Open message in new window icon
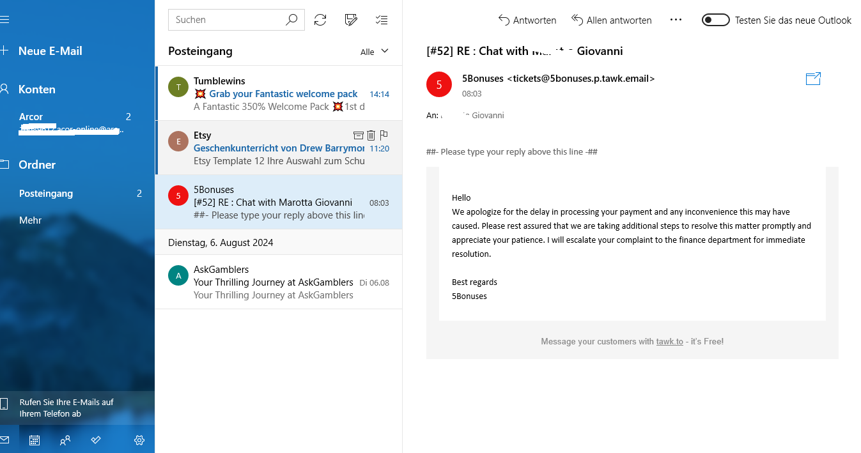The width and height of the screenshot is (861, 453). (x=813, y=79)
